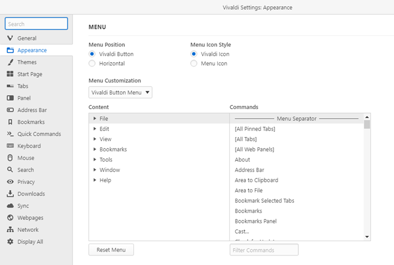Open the Keyboard settings label
The width and height of the screenshot is (394, 265).
click(x=29, y=146)
